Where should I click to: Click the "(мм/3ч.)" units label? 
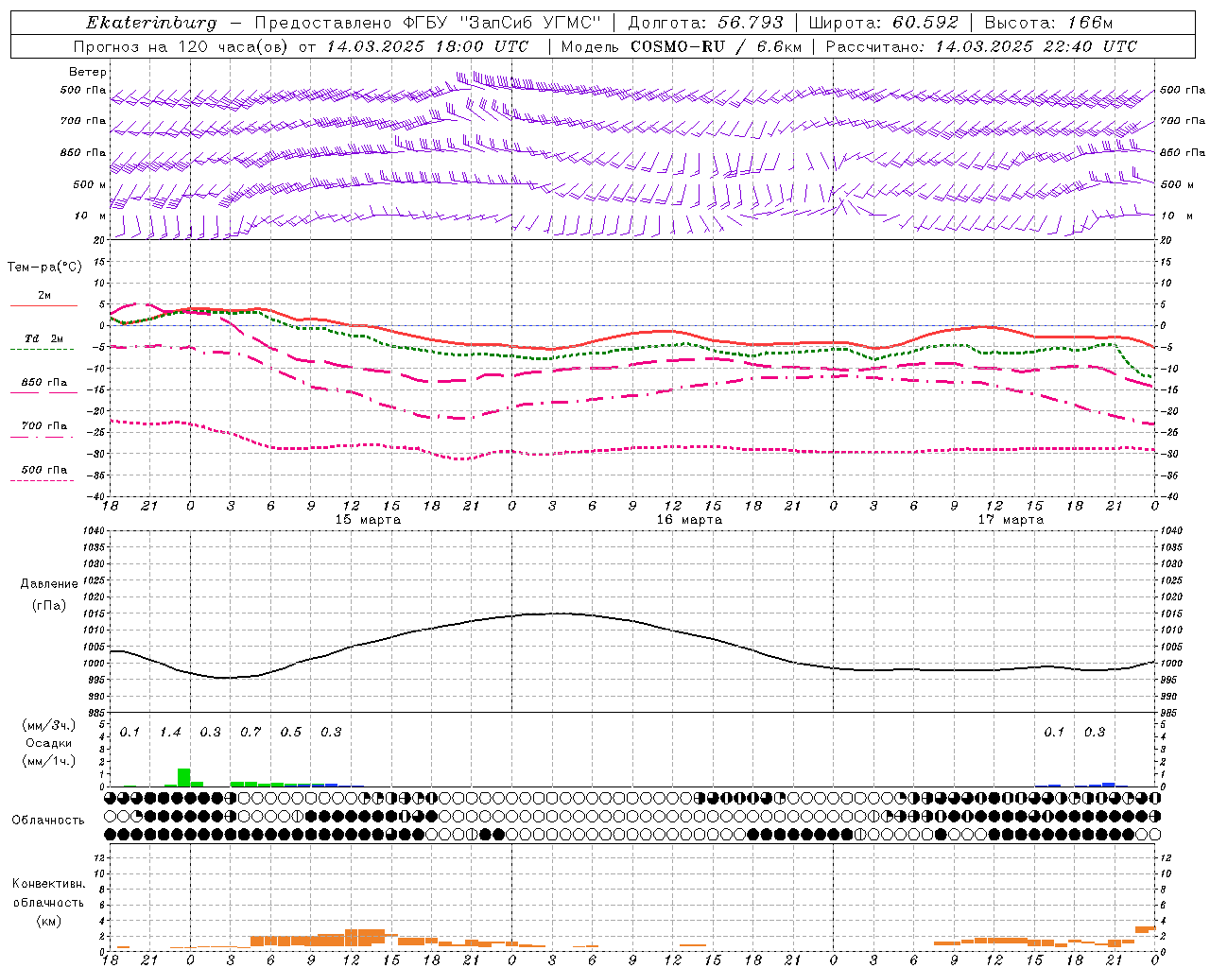tap(48, 725)
